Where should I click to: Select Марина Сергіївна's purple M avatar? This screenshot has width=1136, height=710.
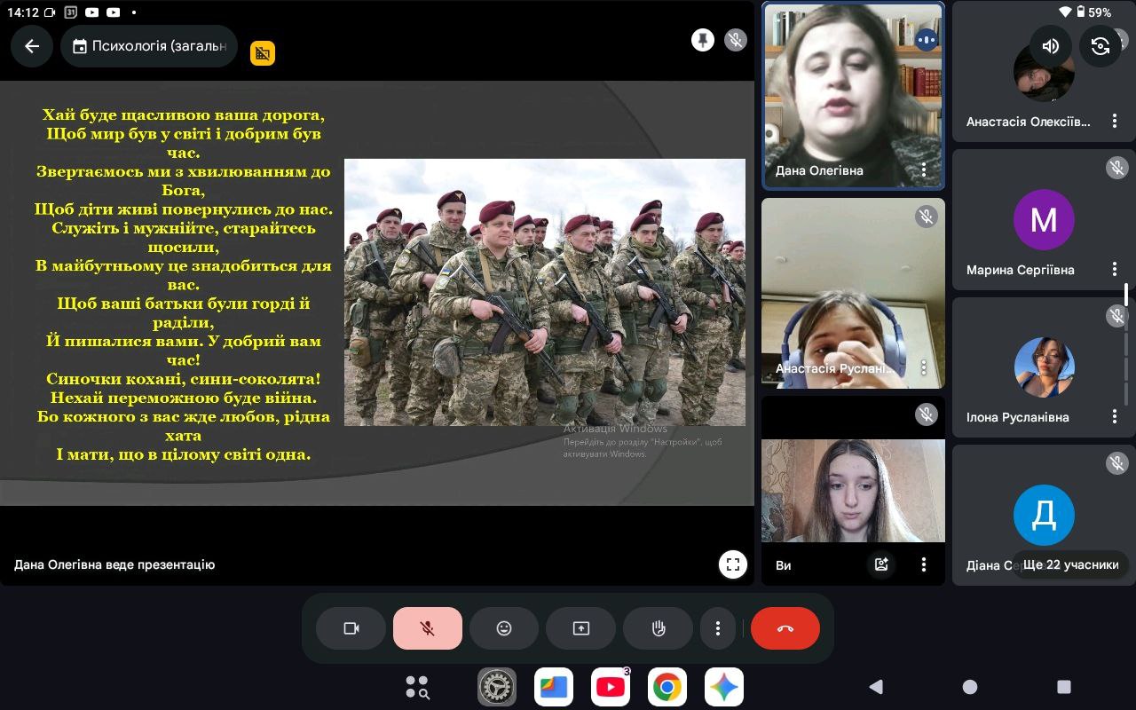click(x=1044, y=219)
